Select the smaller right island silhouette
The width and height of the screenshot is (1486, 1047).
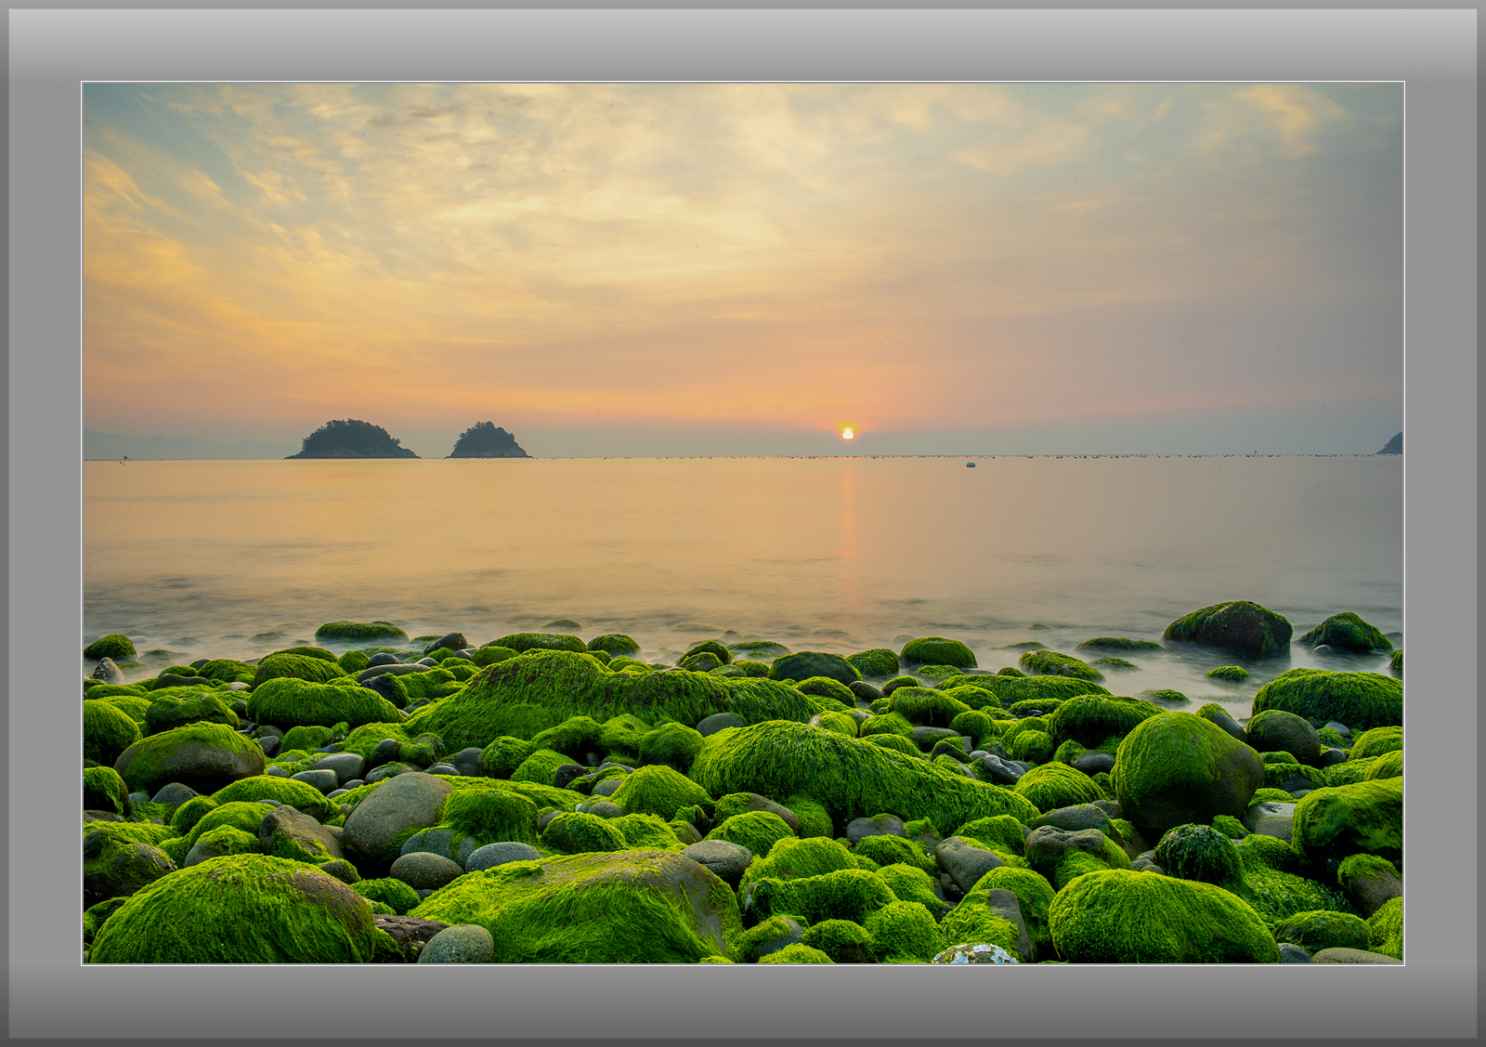[x=488, y=440]
